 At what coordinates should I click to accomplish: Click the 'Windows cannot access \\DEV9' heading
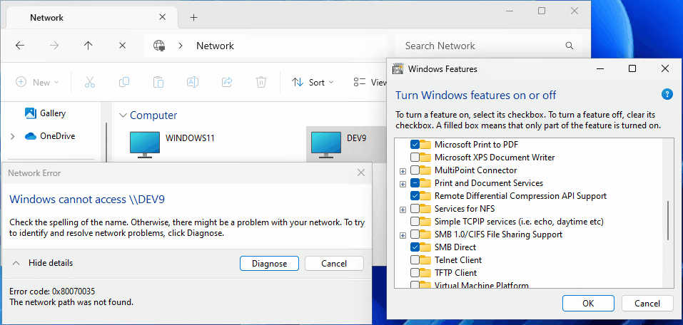(x=87, y=200)
